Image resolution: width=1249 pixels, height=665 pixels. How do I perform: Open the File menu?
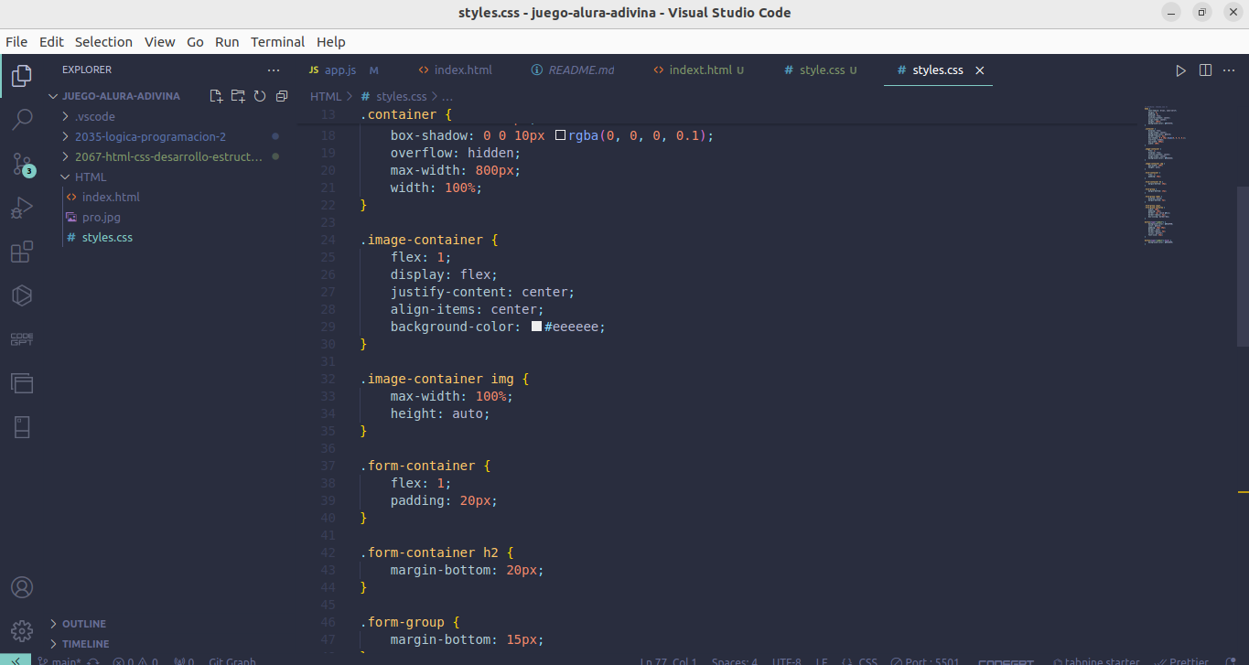click(16, 42)
